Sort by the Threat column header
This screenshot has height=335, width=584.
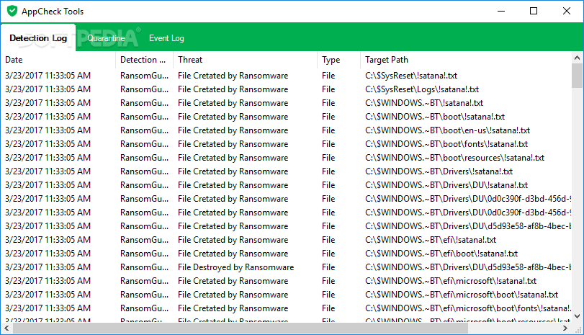point(245,60)
